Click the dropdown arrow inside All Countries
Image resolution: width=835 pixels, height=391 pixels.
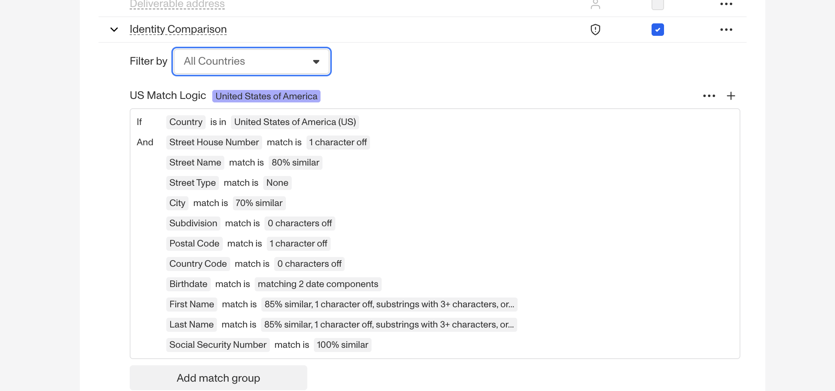(316, 62)
